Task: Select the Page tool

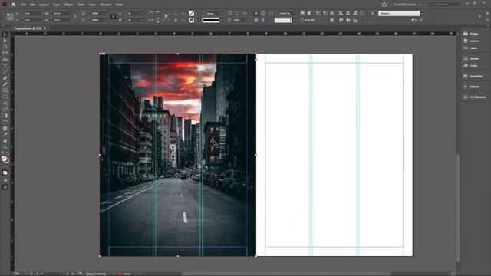Action: [5, 47]
